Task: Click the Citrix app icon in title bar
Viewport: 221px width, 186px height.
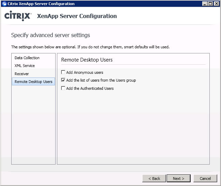Action: click(4, 4)
